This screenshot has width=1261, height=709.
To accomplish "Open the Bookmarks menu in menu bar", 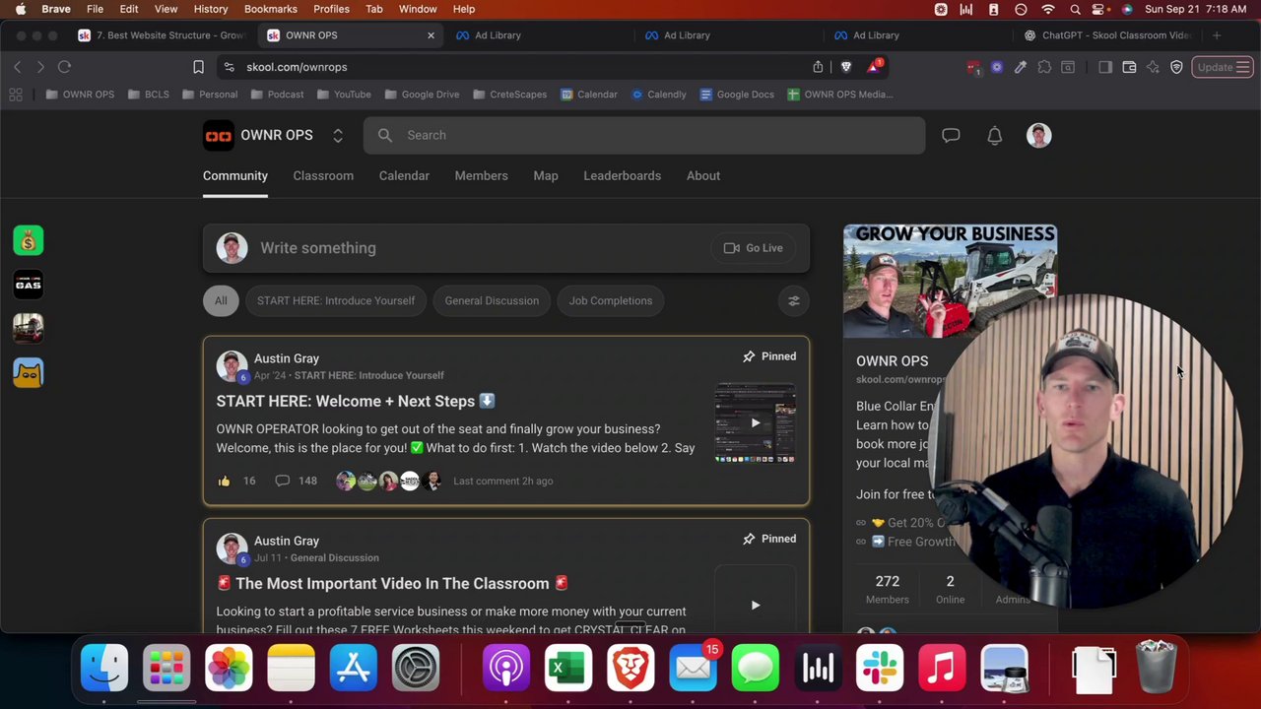I will click(271, 9).
